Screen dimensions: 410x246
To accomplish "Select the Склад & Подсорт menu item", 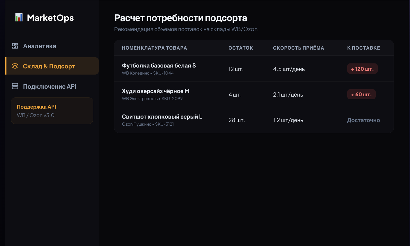I will (52, 66).
